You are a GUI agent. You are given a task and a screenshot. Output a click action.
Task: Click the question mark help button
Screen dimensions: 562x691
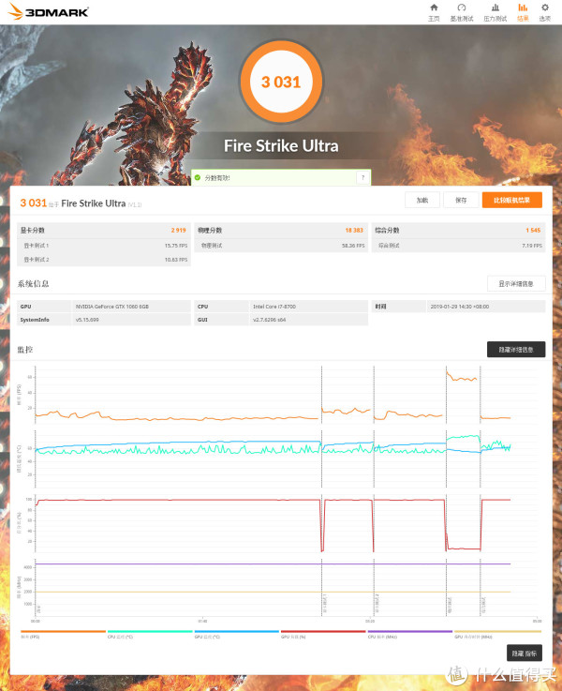(362, 177)
